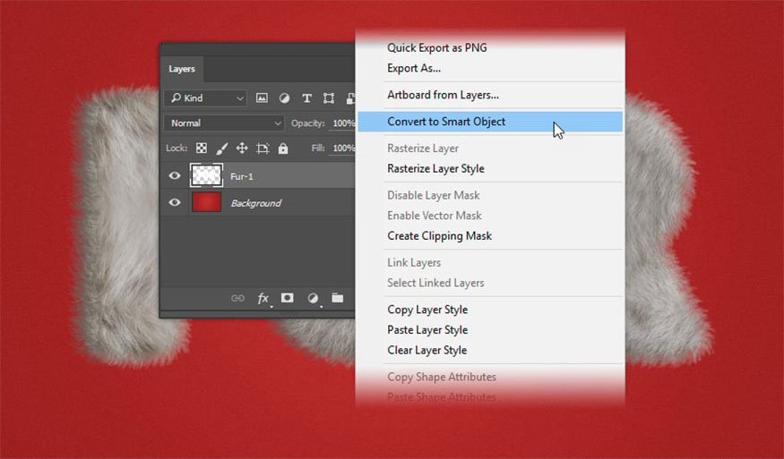
Task: Click the Fill value field
Action: [342, 149]
